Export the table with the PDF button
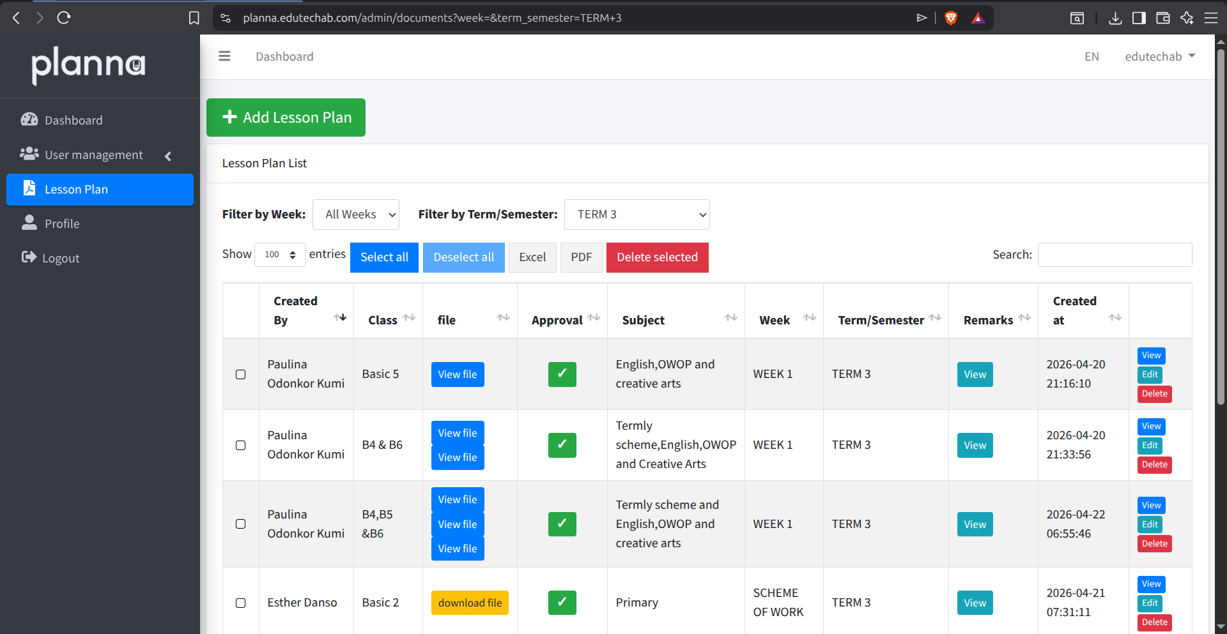Viewport: 1227px width, 634px height. [x=582, y=257]
